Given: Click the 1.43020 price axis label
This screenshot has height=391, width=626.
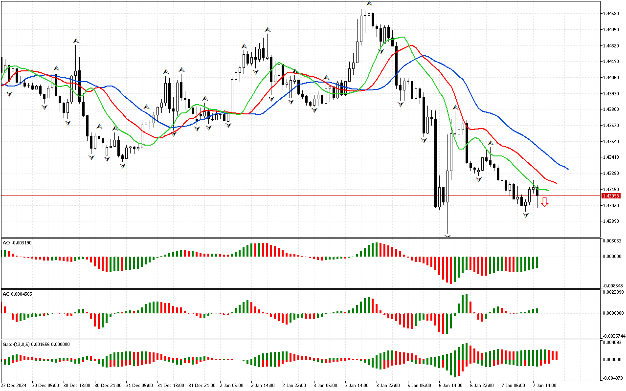Looking at the screenshot, I should (x=612, y=206).
